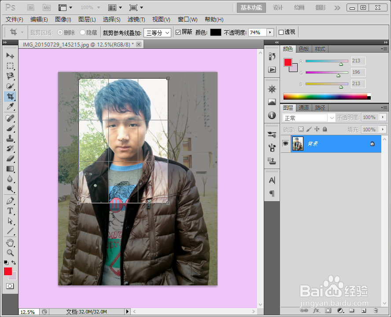Toggle lock position

[x=317, y=129]
